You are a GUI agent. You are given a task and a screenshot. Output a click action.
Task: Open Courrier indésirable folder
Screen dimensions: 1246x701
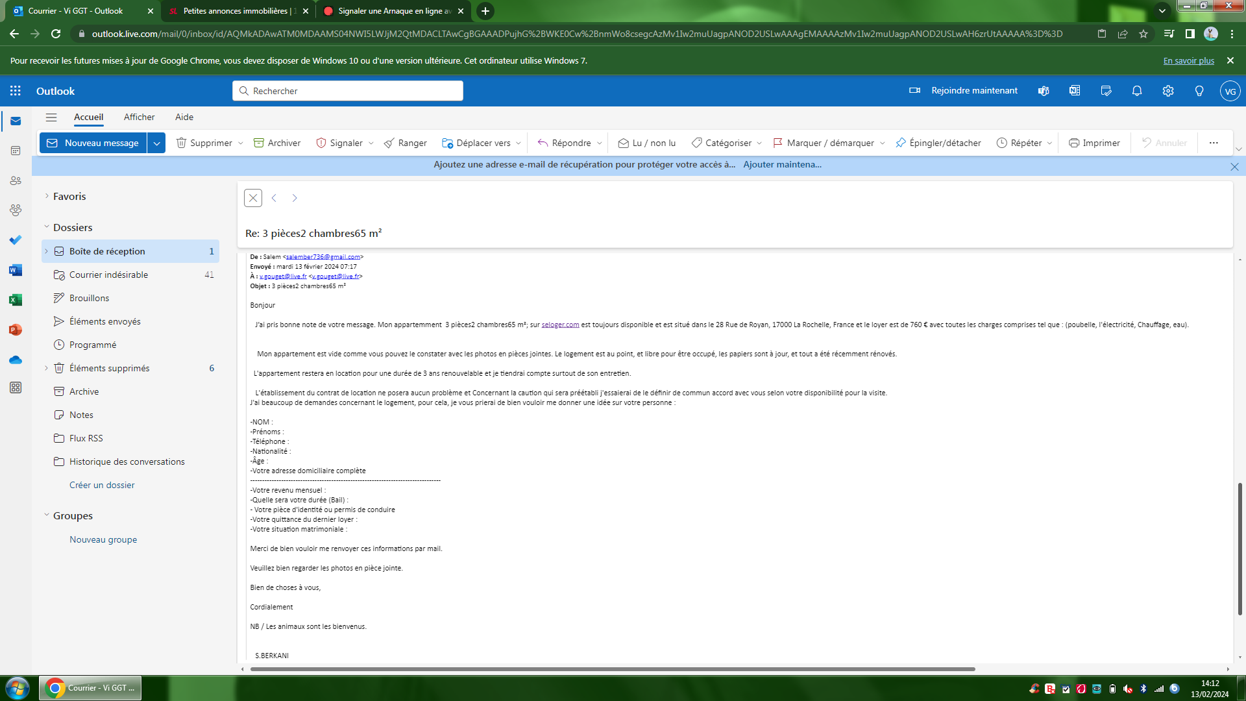[130, 275]
